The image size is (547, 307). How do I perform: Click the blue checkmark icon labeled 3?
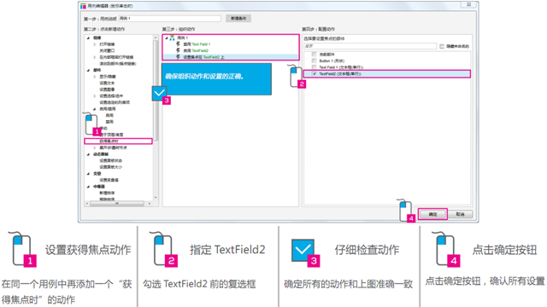(160, 93)
